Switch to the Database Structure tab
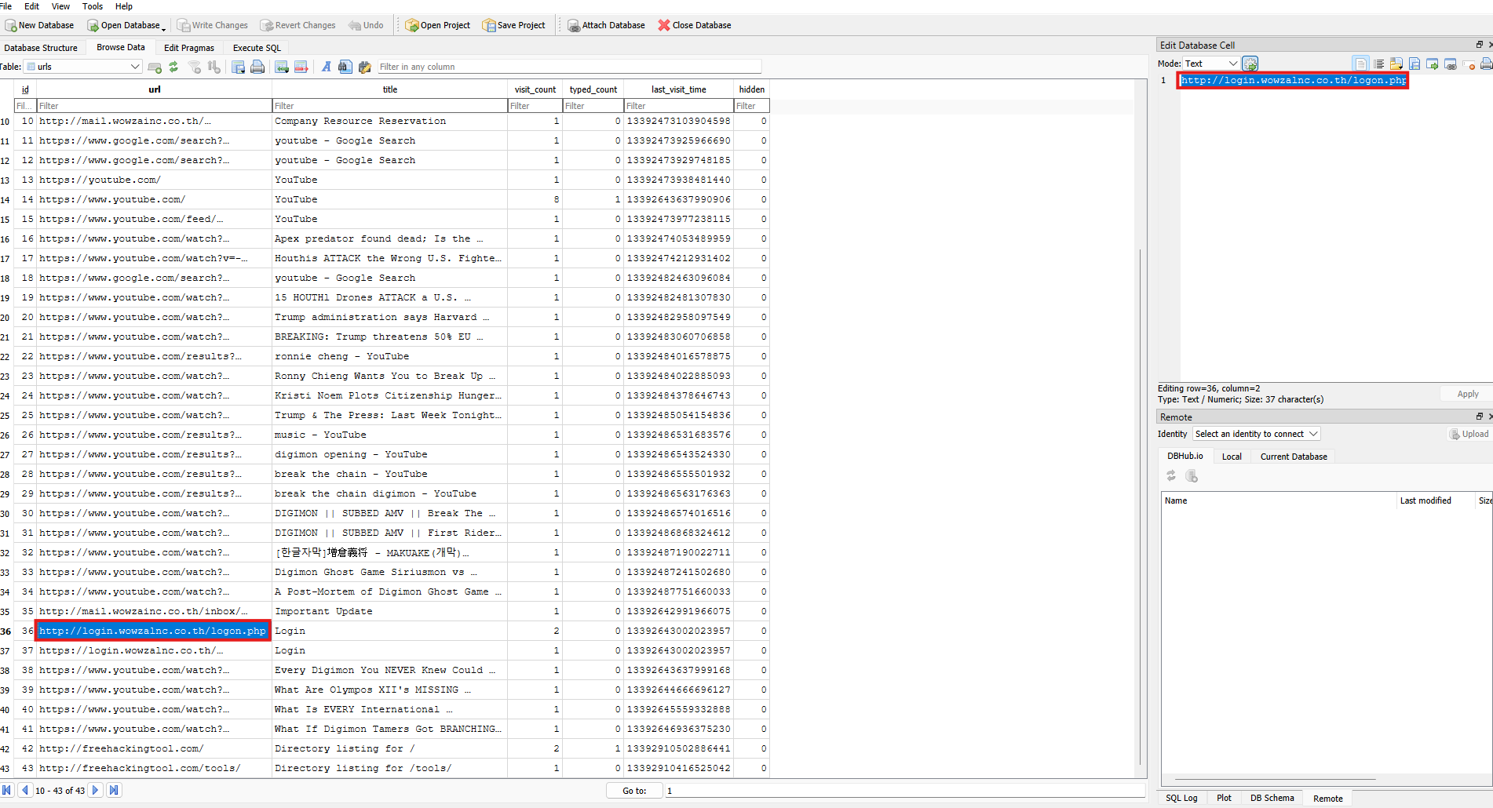Image resolution: width=1493 pixels, height=808 pixels. [x=41, y=48]
